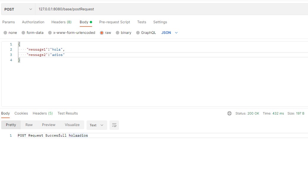Open the Authorization tab
Image resolution: width=308 pixels, height=169 pixels.
[33, 22]
